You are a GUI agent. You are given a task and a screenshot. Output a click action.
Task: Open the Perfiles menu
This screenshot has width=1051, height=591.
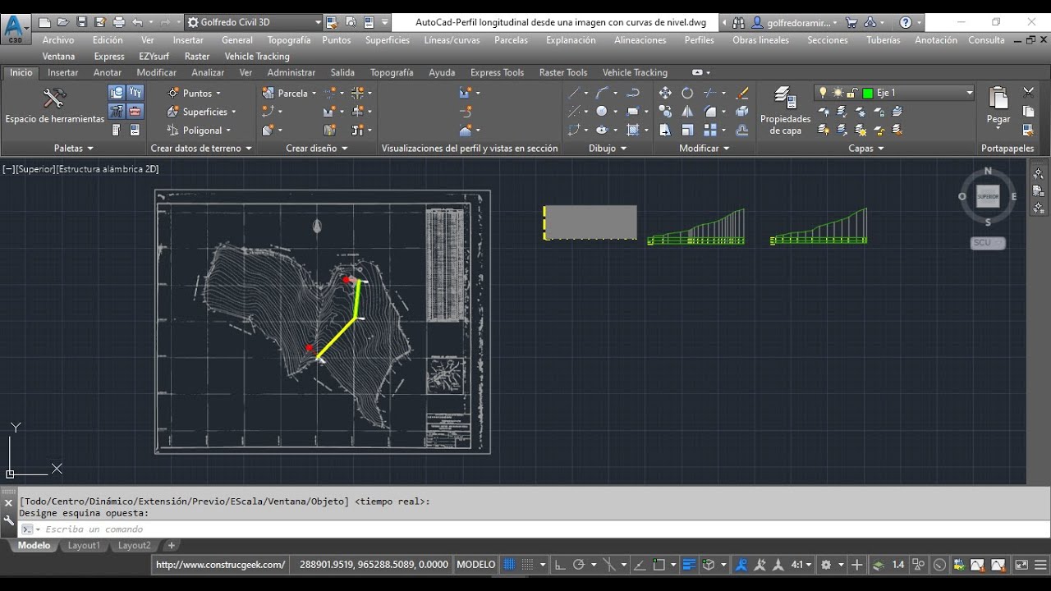click(x=699, y=39)
